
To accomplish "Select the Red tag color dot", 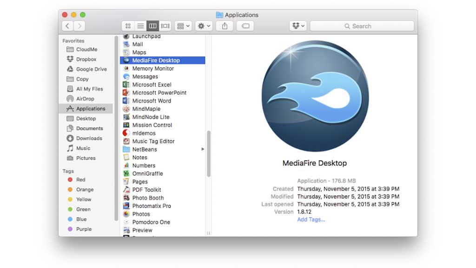I will click(x=70, y=180).
